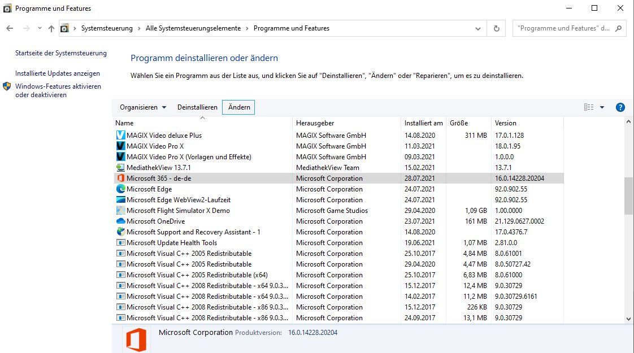Click version 21.129.0627.0002 cell

[x=519, y=221]
